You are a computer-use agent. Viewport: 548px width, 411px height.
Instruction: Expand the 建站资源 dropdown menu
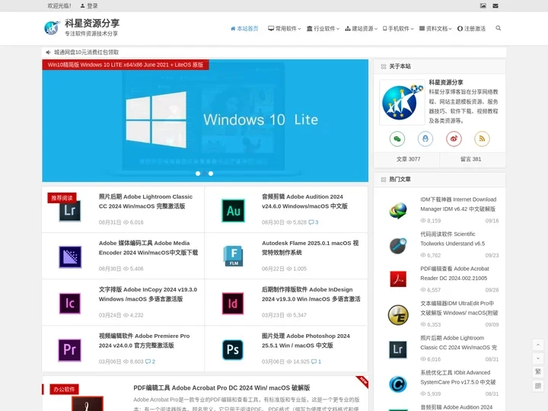361,28
